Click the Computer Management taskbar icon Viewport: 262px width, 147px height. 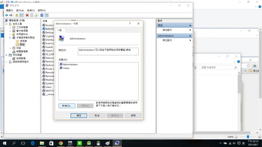click(x=117, y=143)
